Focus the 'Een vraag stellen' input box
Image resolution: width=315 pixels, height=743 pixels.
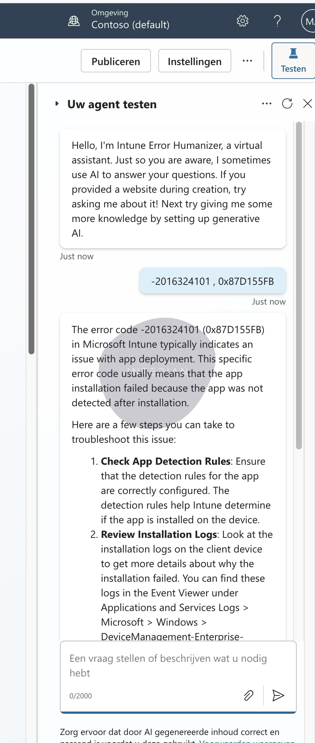[x=172, y=665]
